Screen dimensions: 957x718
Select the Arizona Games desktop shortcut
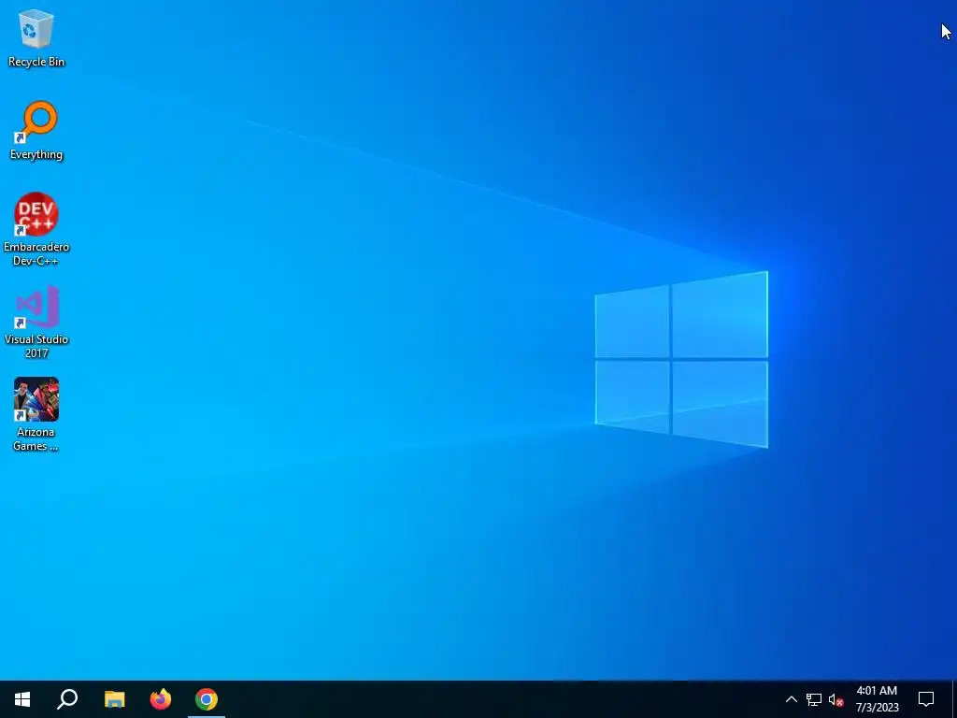[36, 414]
